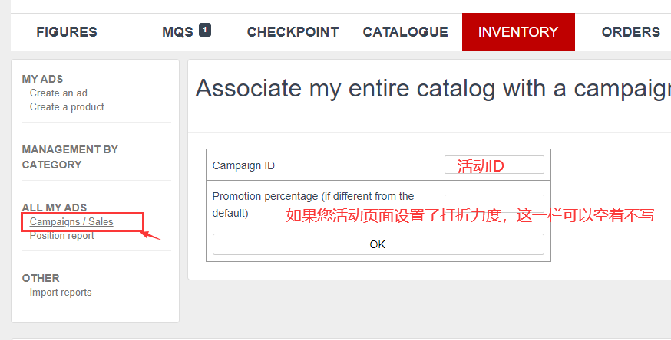Open Import reports under OTHER
671x340 pixels.
pyautogui.click(x=61, y=293)
